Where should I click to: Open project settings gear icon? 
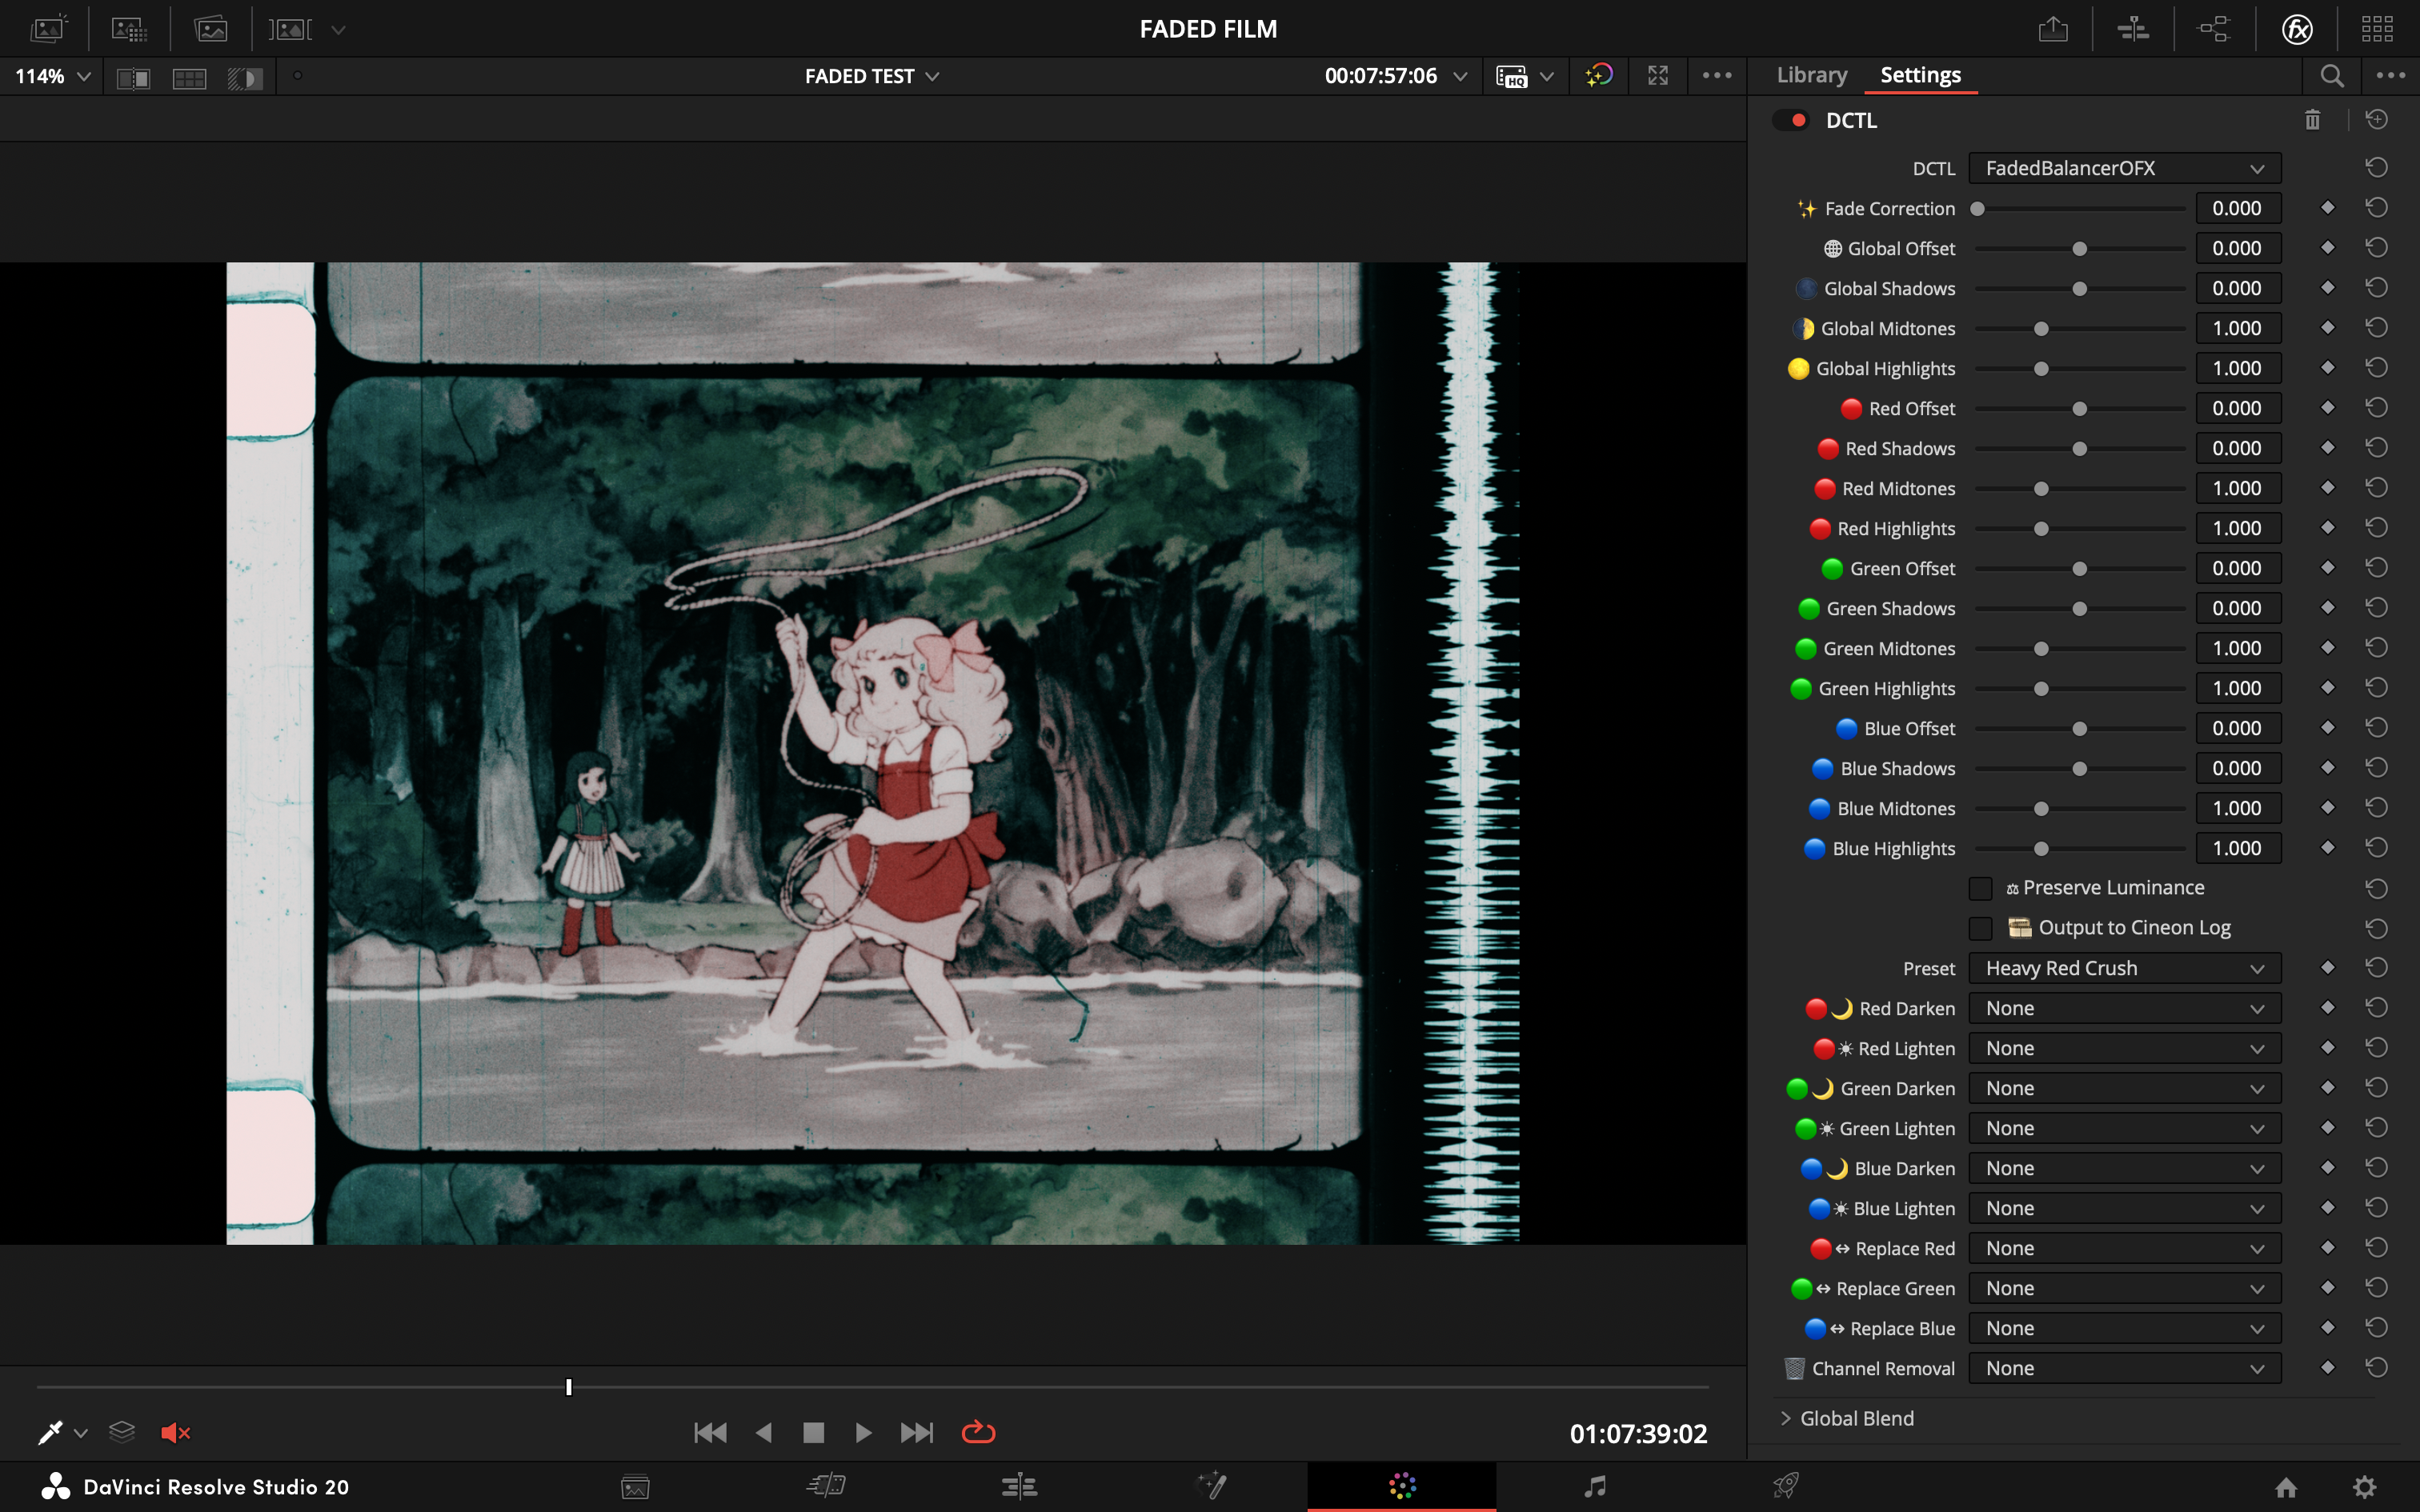click(2364, 1487)
